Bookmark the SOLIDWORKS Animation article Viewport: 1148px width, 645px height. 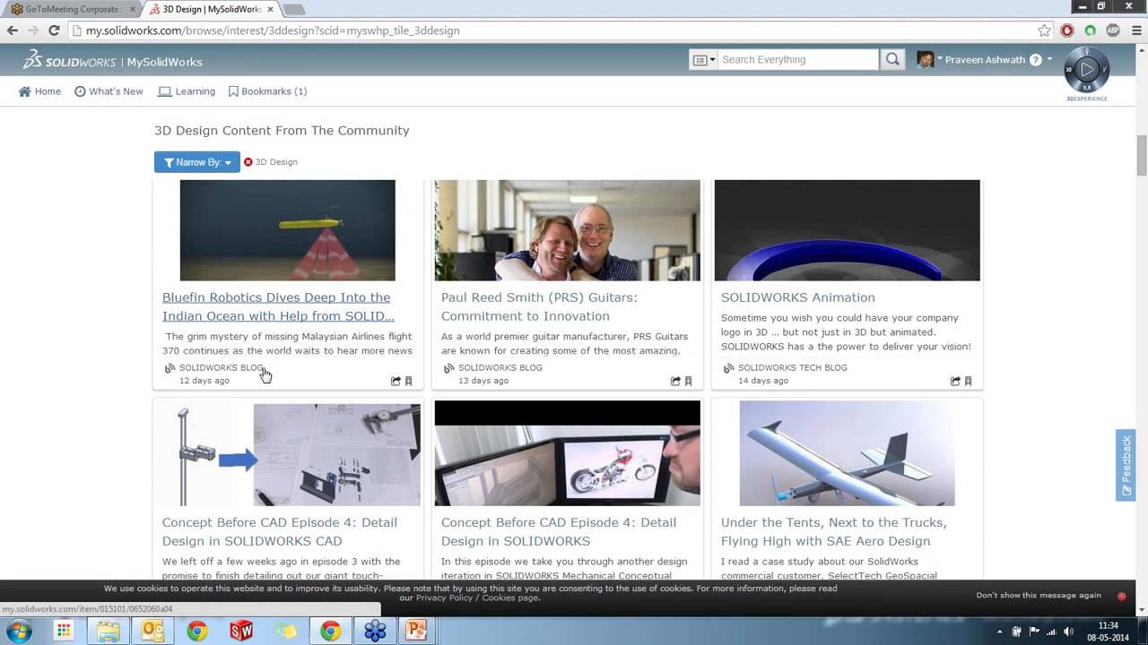(x=969, y=381)
